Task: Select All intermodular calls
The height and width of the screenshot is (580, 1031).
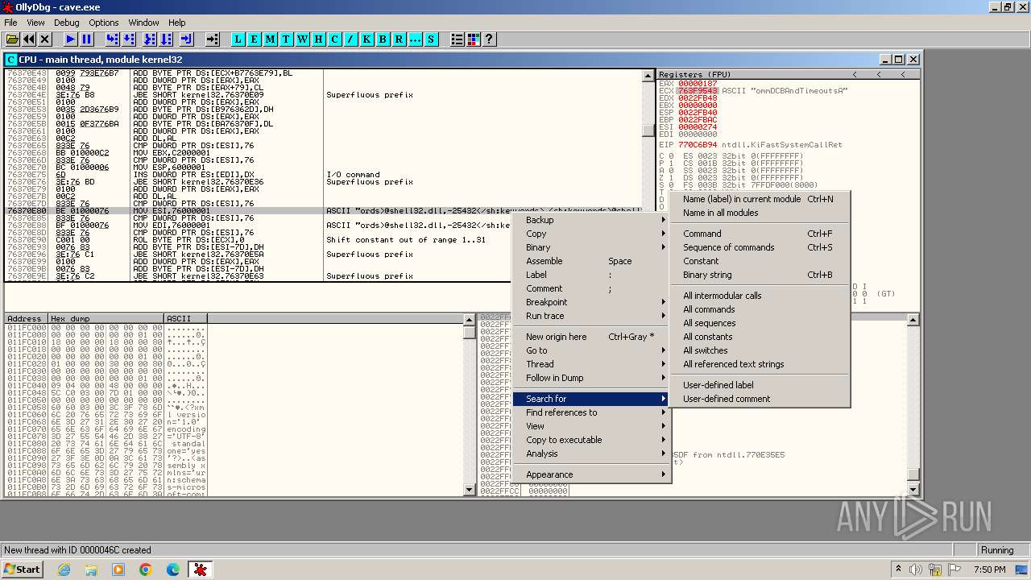Action: pyautogui.click(x=760, y=296)
